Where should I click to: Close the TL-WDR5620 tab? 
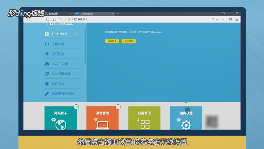[x=112, y=14]
